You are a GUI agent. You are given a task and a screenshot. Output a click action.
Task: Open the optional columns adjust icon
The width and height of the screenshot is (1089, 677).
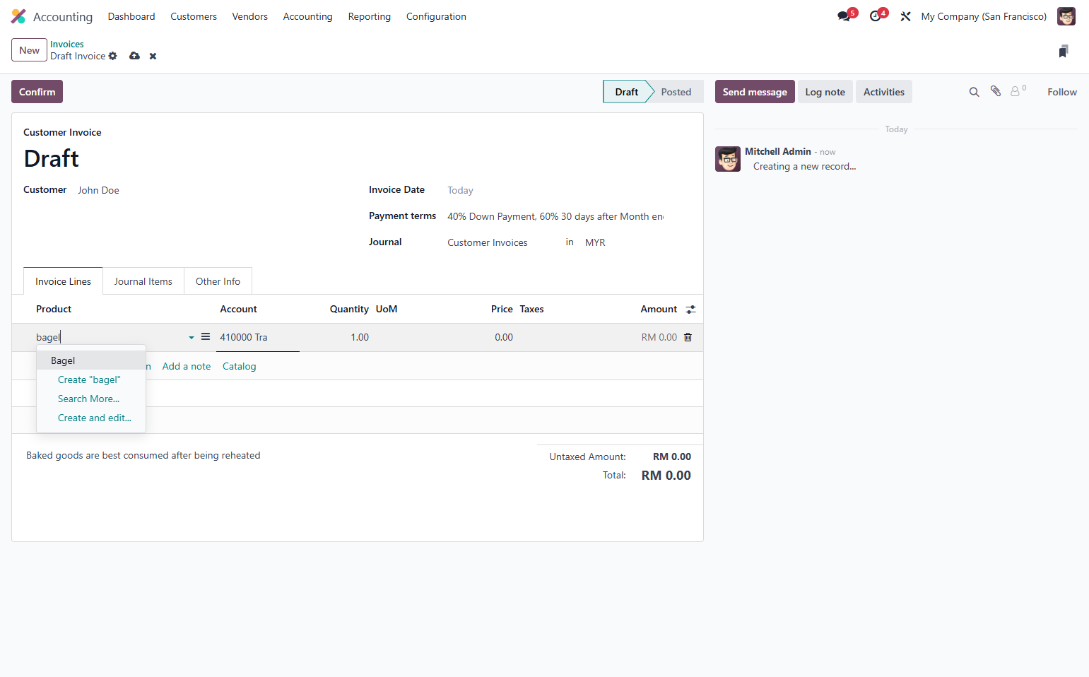pos(690,310)
